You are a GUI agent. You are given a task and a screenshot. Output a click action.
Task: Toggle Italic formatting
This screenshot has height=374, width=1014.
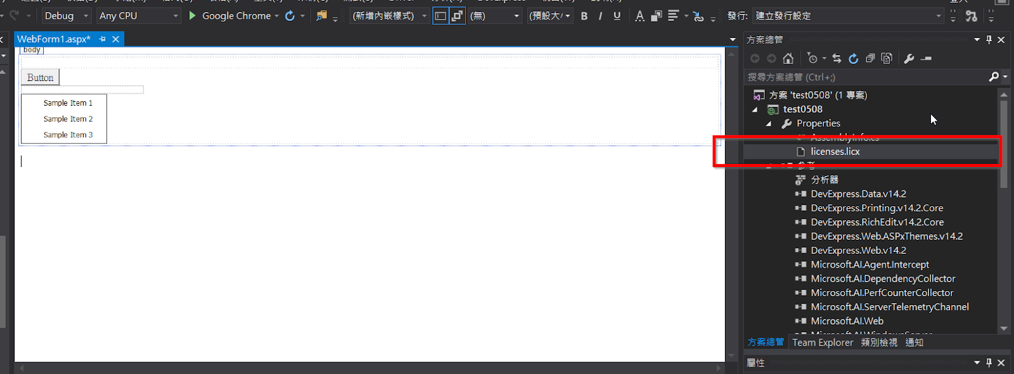click(x=600, y=16)
